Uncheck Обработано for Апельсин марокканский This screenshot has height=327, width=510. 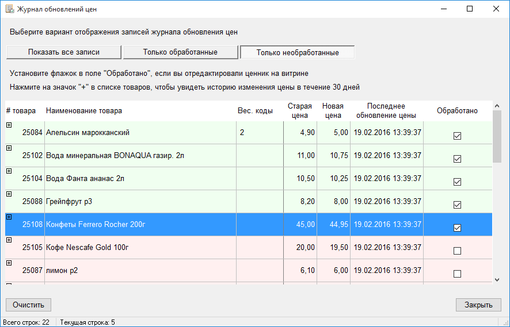(458, 136)
